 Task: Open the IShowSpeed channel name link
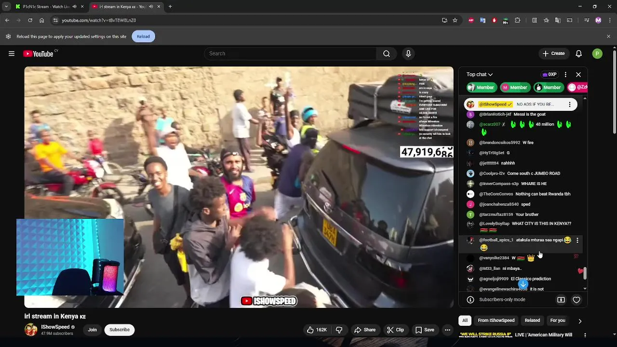click(55, 327)
